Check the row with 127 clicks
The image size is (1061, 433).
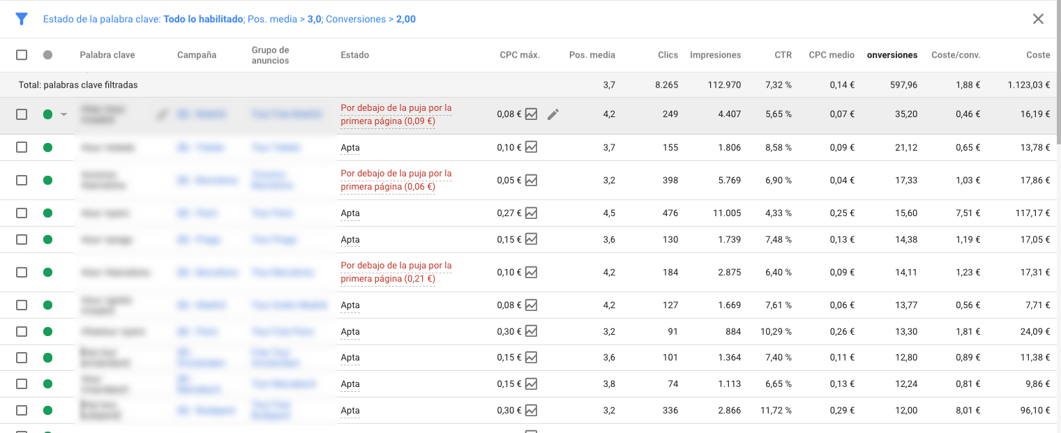[x=22, y=305]
